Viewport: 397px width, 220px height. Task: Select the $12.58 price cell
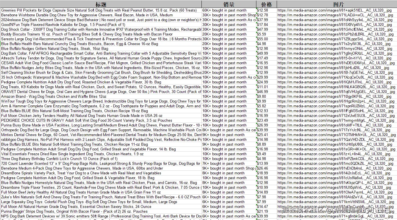point(267,10)
